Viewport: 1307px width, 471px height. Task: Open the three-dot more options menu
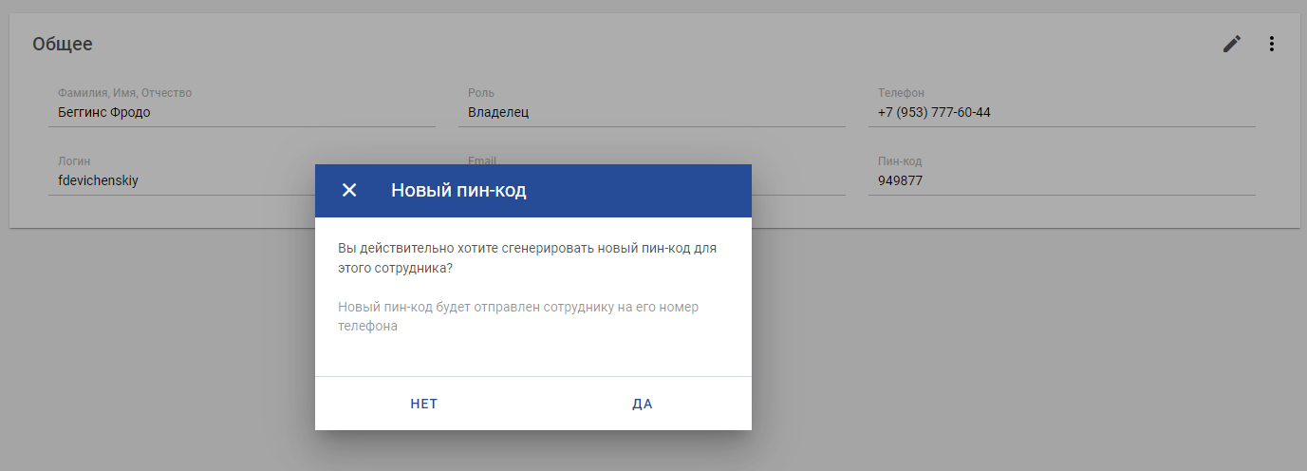click(1272, 44)
